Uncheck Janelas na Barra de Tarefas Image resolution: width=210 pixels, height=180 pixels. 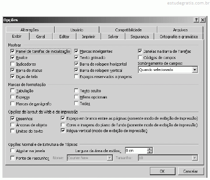[x=140, y=51]
